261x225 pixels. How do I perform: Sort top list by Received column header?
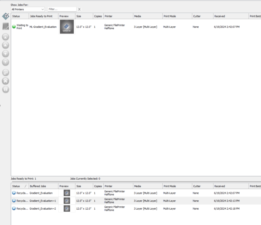pyautogui.click(x=230, y=16)
